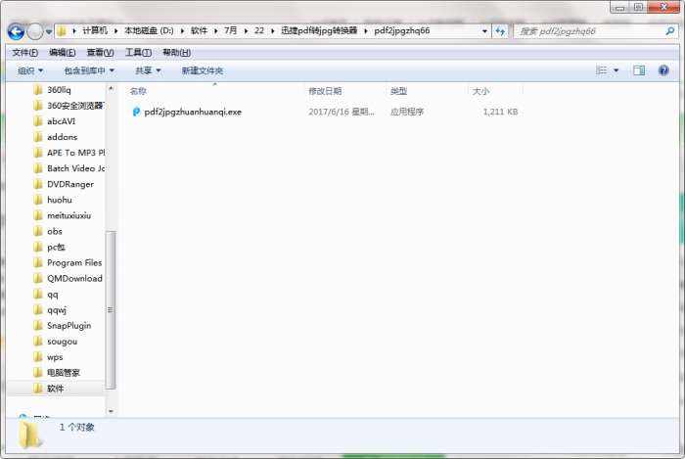The image size is (685, 459).
Task: Select the huohu folder in tree
Action: click(60, 200)
